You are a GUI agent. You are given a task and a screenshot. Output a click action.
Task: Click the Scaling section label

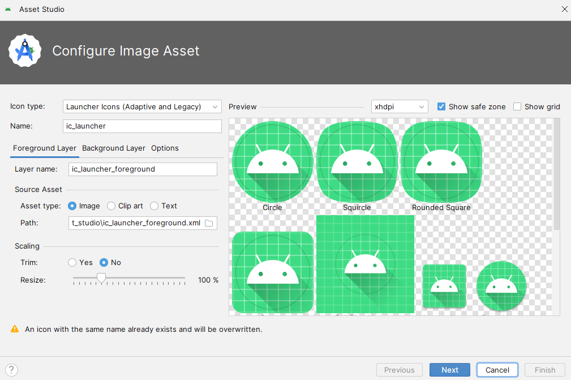[x=27, y=246]
